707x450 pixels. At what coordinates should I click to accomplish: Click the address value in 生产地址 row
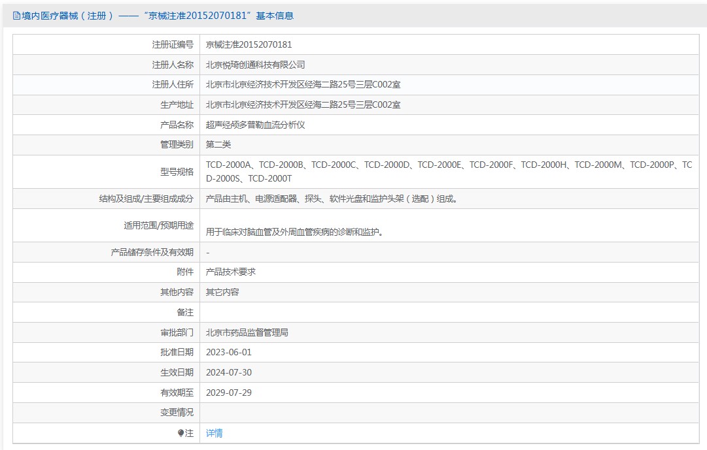pyautogui.click(x=303, y=105)
